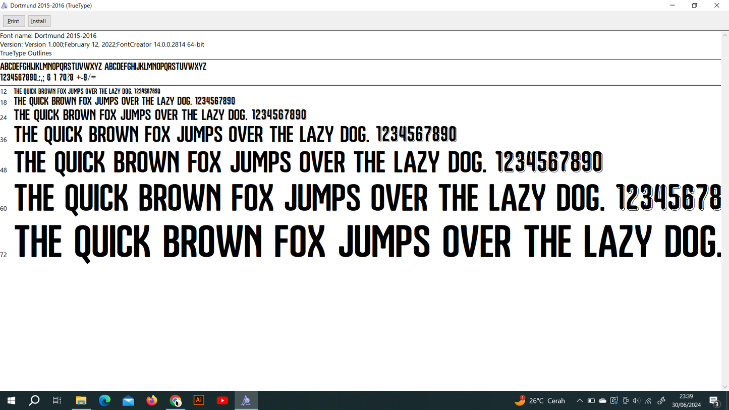Click the OneDrive cloud tray icon
This screenshot has width=729, height=410.
coord(602,401)
